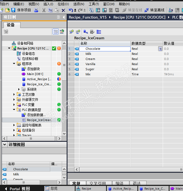Click the Add row icon in editor
Image resolution: width=183 pixels, height=191 pixels.
click(78, 32)
